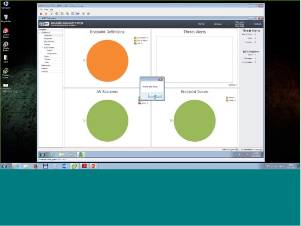Open the Filter Logs Last 7 Days dropdown
The height and width of the screenshot is (226, 301).
243,24
